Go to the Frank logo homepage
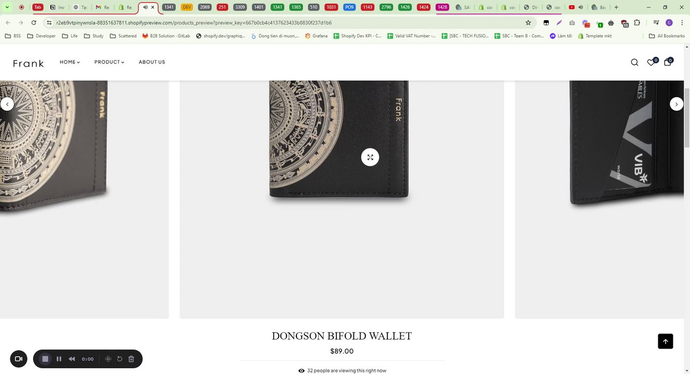The image size is (690, 374). click(x=29, y=63)
